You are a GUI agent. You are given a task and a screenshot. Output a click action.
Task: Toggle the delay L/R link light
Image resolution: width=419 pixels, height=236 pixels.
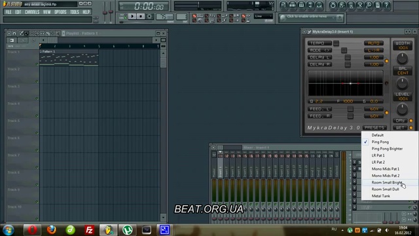(x=387, y=61)
